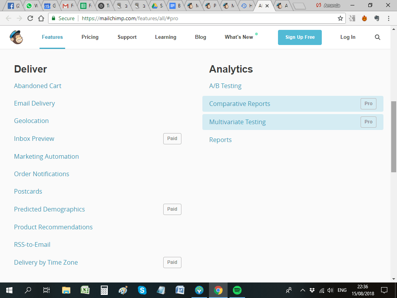Click the Mailchimp Freddie logo

(x=16, y=37)
